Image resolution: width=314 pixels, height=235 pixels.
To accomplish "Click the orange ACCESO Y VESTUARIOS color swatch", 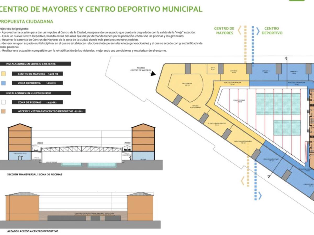I will (x=3, y=111).
